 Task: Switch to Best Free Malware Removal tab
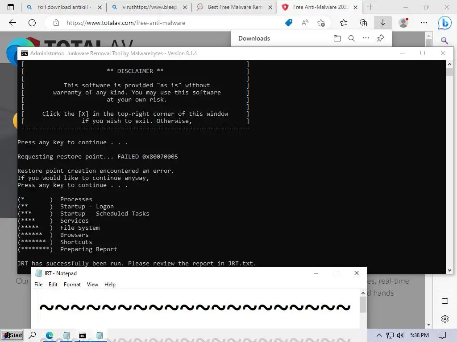tap(235, 7)
